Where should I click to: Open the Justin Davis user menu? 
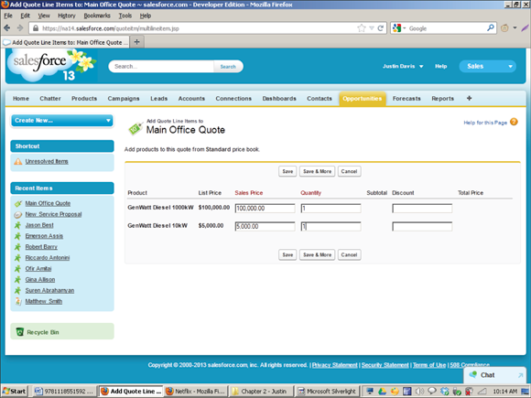pyautogui.click(x=403, y=66)
